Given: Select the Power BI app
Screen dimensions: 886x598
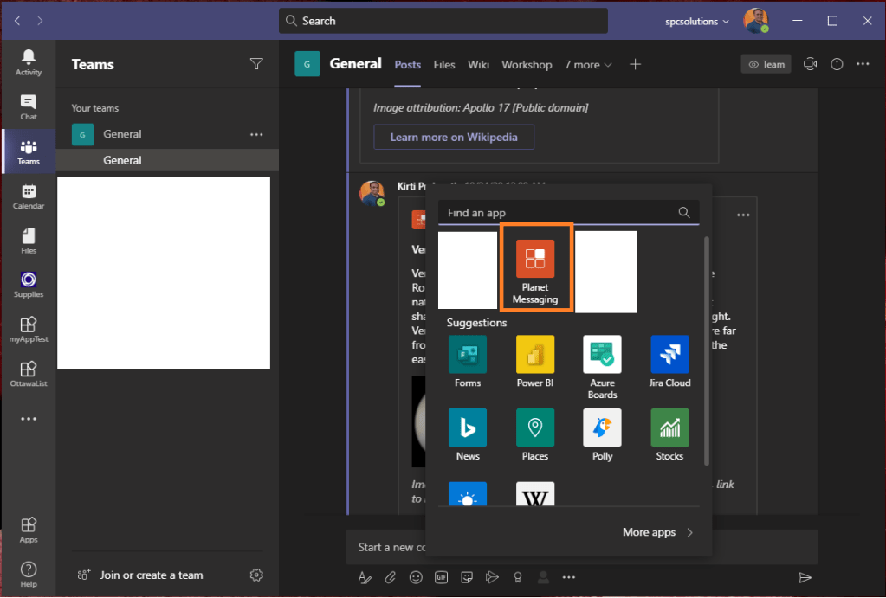Looking at the screenshot, I should (x=535, y=362).
